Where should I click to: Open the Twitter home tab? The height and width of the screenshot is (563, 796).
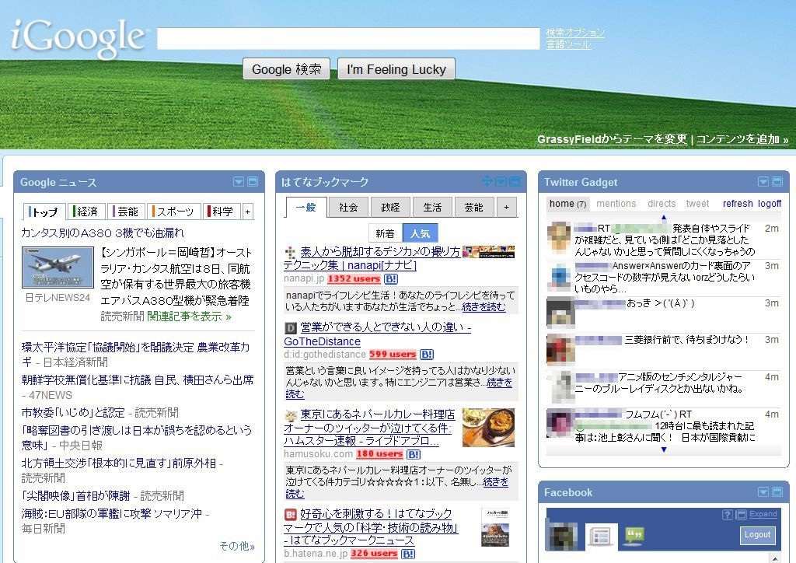point(567,204)
